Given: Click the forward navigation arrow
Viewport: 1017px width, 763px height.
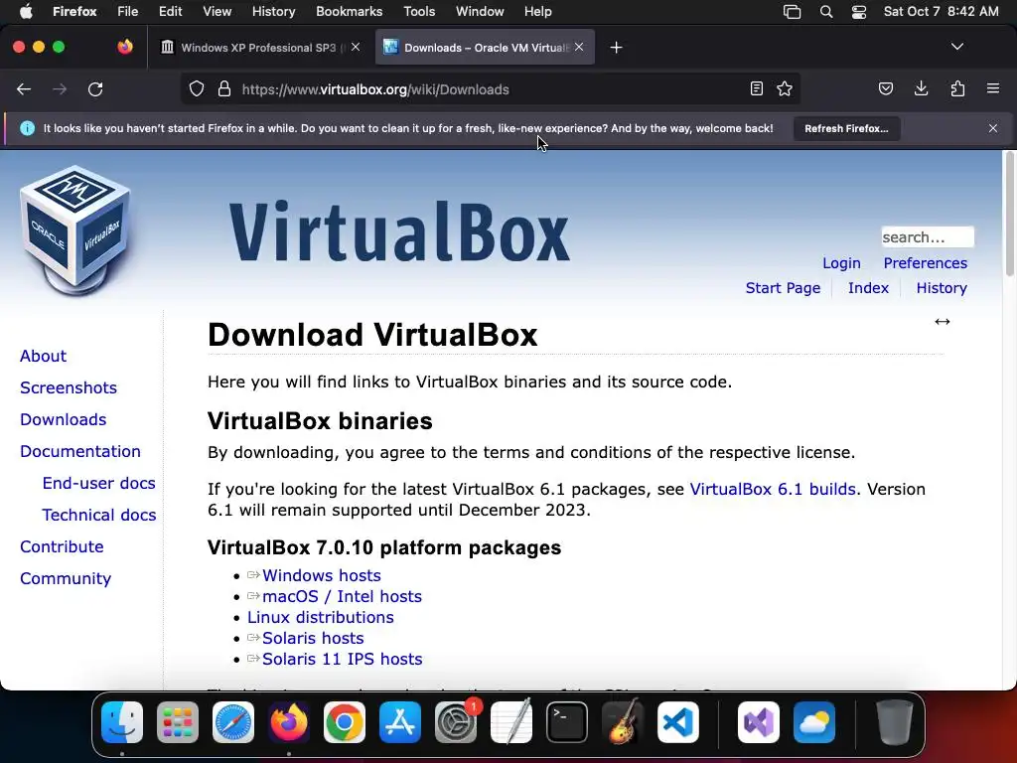Looking at the screenshot, I should click(x=60, y=89).
